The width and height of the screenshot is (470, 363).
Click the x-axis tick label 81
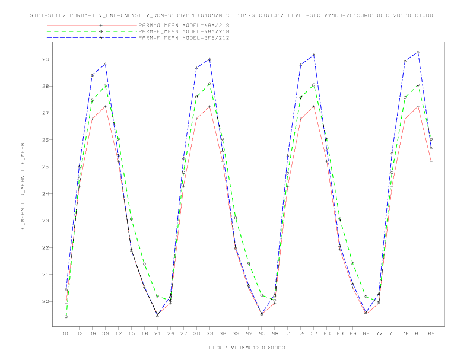click(418, 333)
